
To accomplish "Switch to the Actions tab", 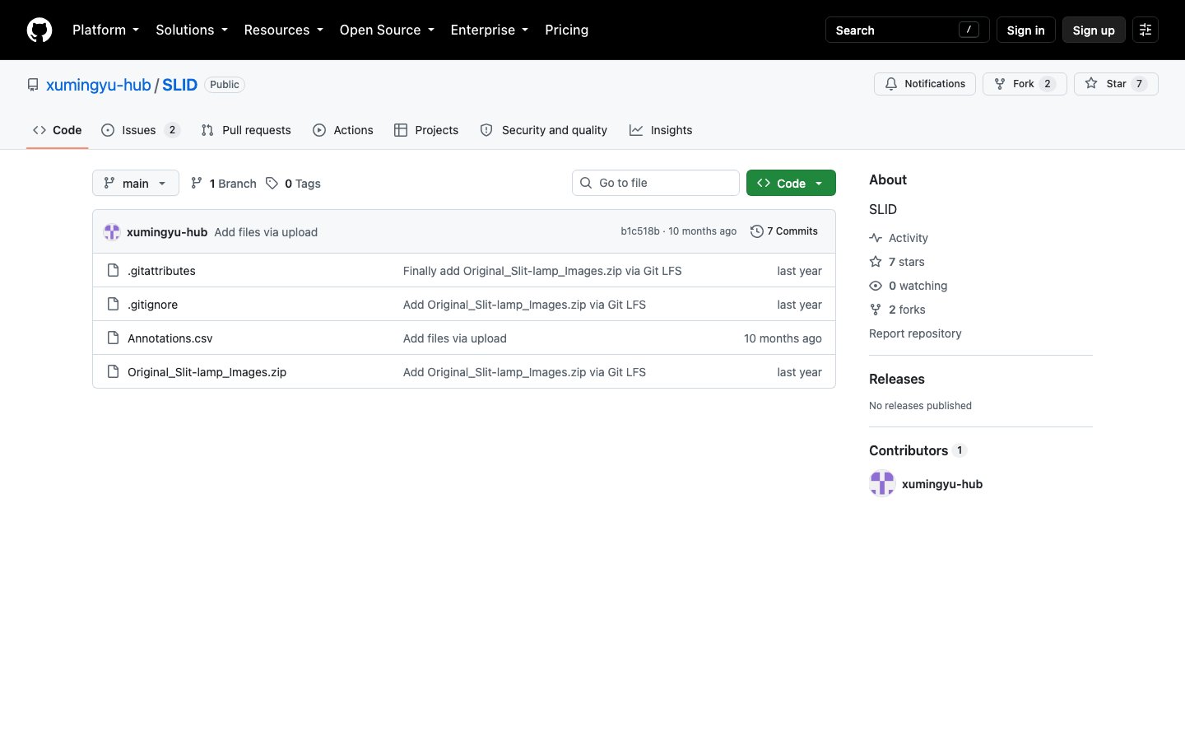I will 343,130.
